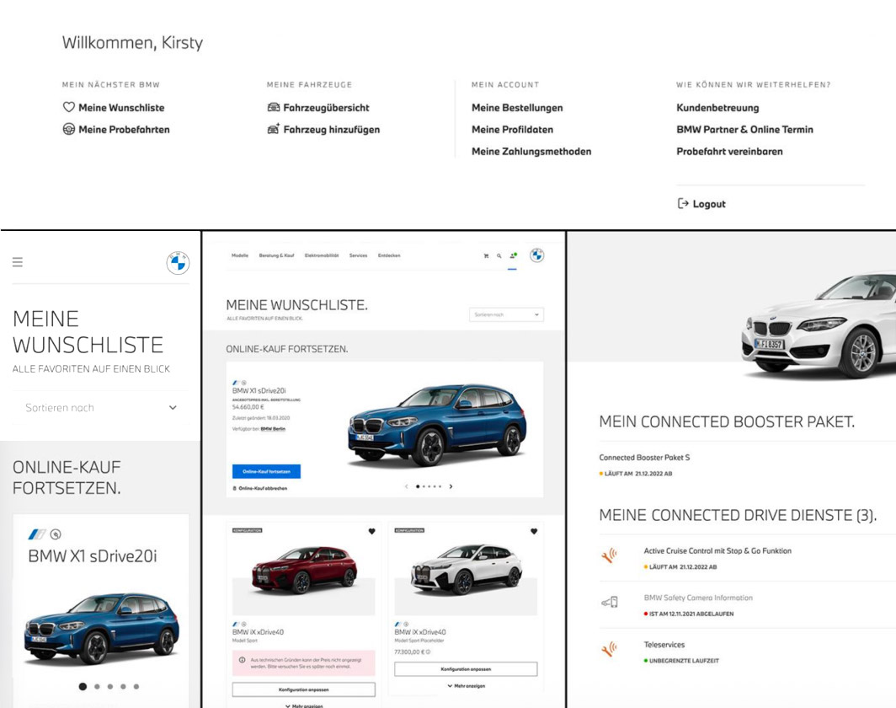Open Meine Bestellungen in the account menu
896x708 pixels.
point(517,108)
